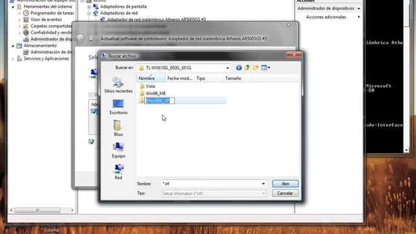Select Adaptadores de pantalla category
This screenshot has height=234, width=416.
(123, 6)
